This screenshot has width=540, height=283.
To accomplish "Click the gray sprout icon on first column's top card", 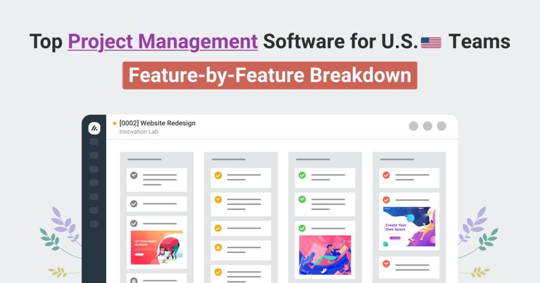I will point(134,175).
